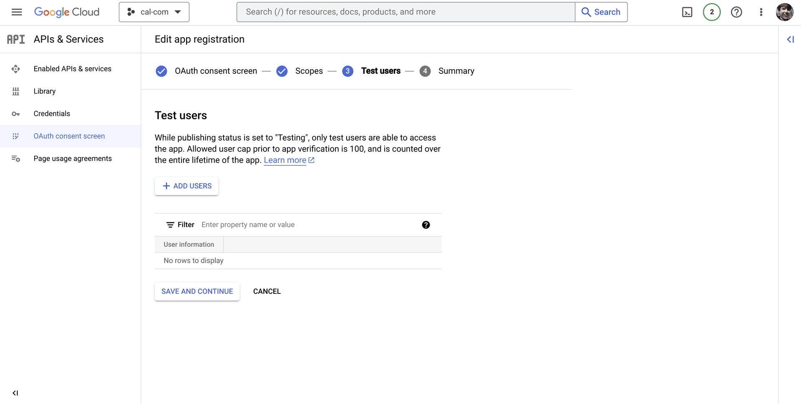Go back to OAuth consent screen step
Screen dimensions: 801x404
215,71
